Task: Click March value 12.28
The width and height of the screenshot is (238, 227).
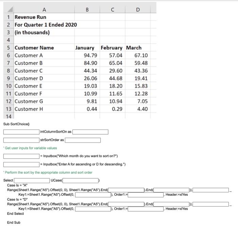Action: (x=138, y=94)
